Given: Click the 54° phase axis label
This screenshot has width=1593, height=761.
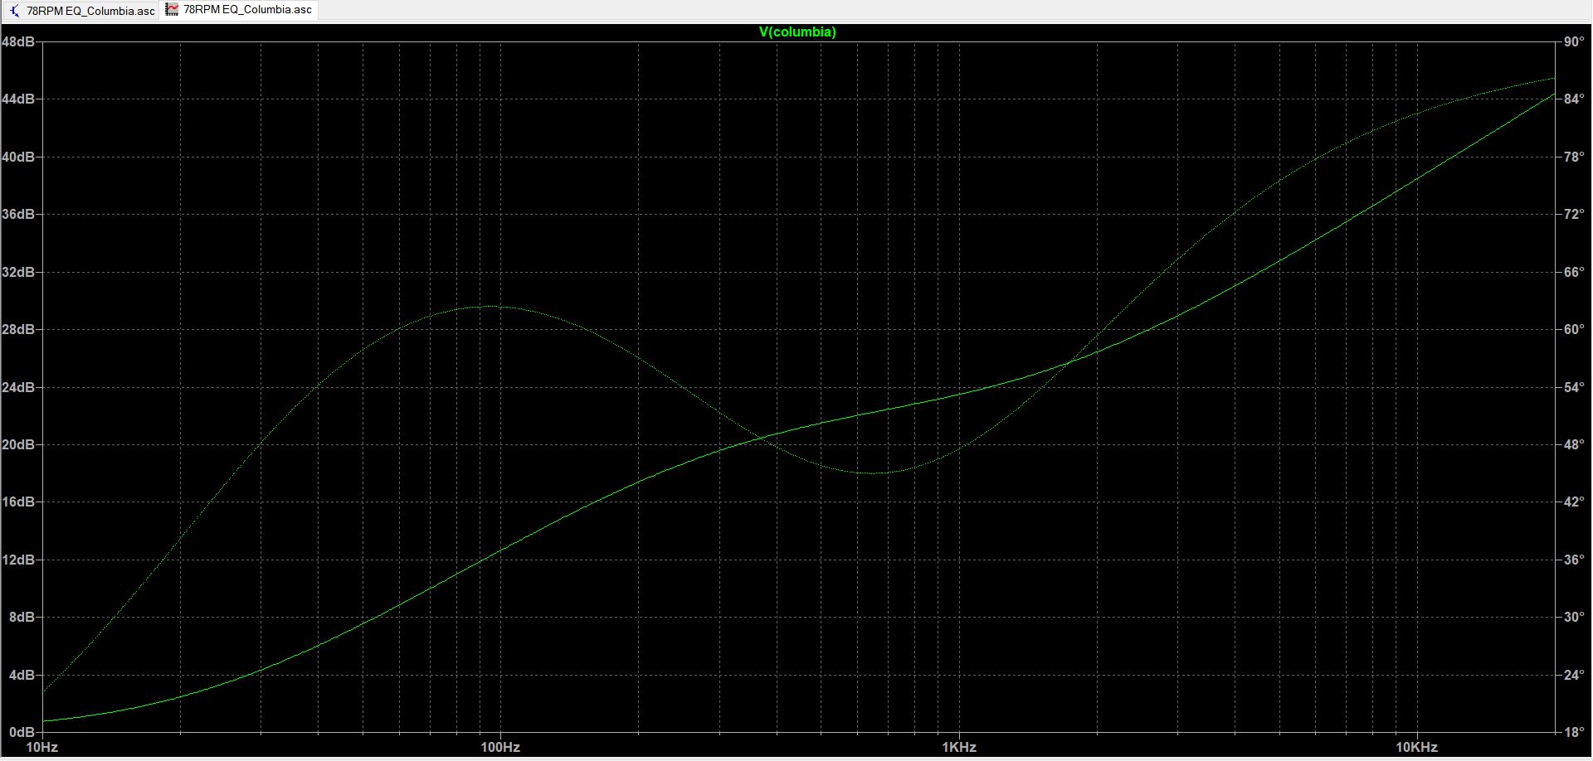Looking at the screenshot, I should (1574, 387).
